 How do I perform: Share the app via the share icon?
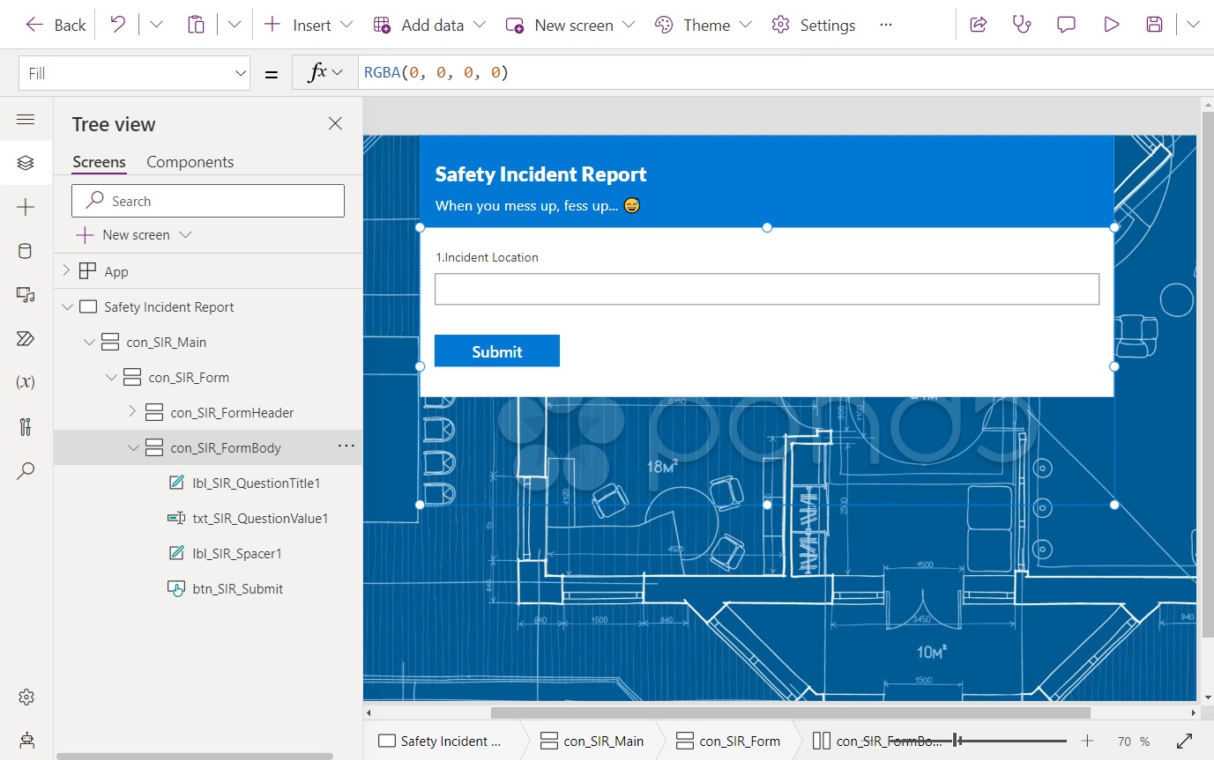(x=977, y=24)
